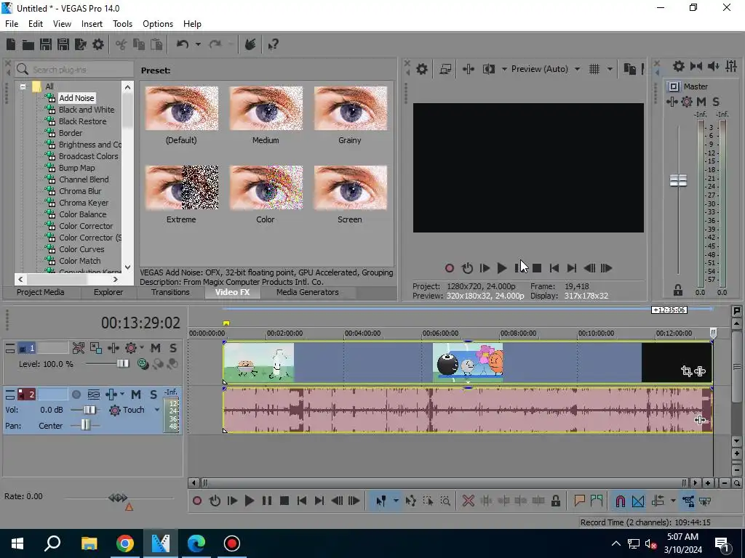
Task: Open the Undo history dropdown arrow
Action: coord(198,44)
